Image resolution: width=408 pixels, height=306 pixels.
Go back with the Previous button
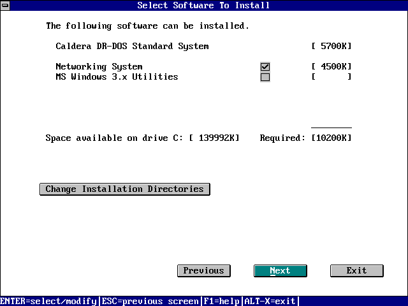(x=203, y=271)
